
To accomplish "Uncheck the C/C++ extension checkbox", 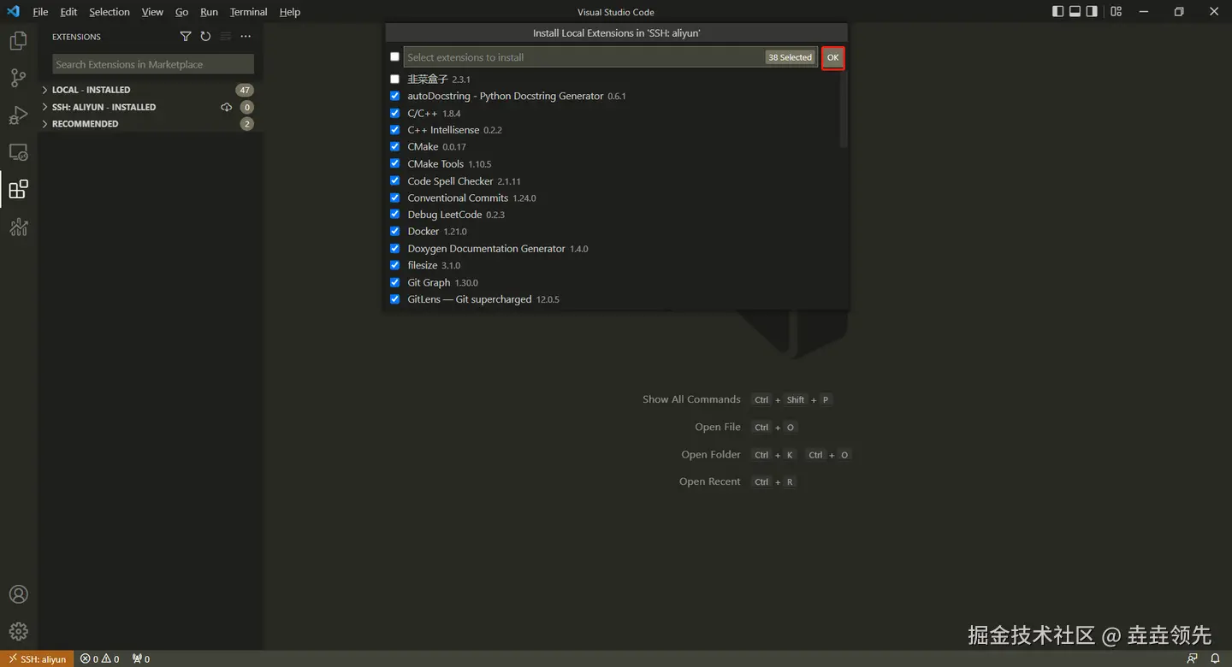I will (x=394, y=113).
